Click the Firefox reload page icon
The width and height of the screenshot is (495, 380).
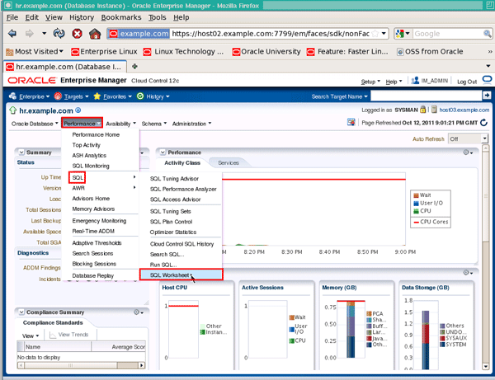(59, 34)
